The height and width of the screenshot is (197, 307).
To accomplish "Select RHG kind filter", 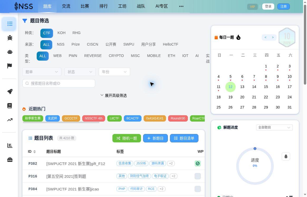I will pos(76,33).
